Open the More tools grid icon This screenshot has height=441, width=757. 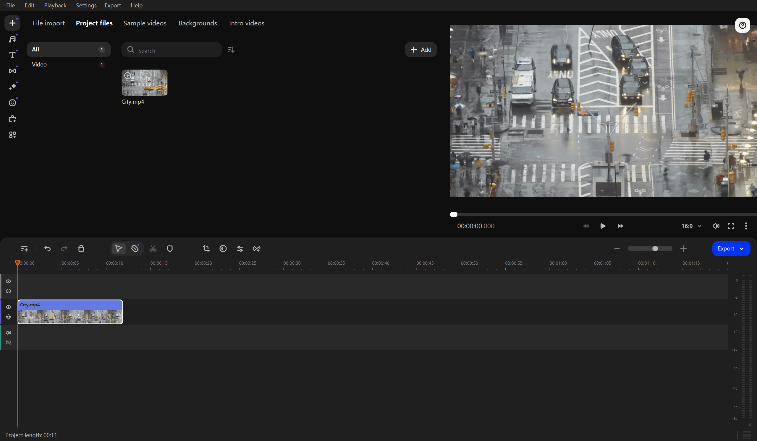(12, 135)
